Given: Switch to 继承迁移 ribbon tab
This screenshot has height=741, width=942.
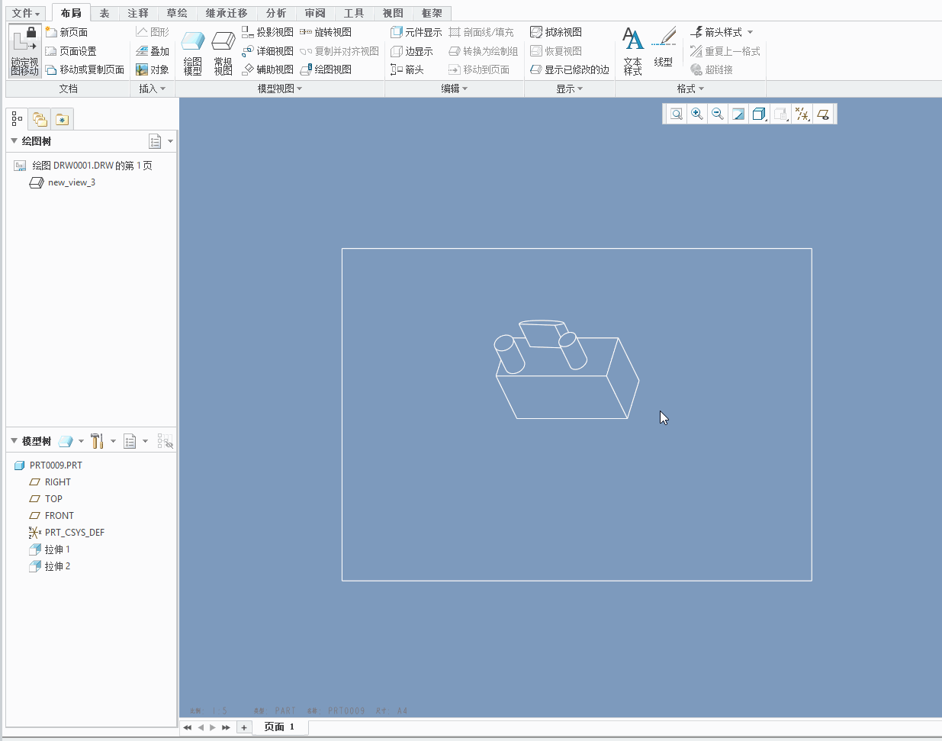Looking at the screenshot, I should click(227, 13).
